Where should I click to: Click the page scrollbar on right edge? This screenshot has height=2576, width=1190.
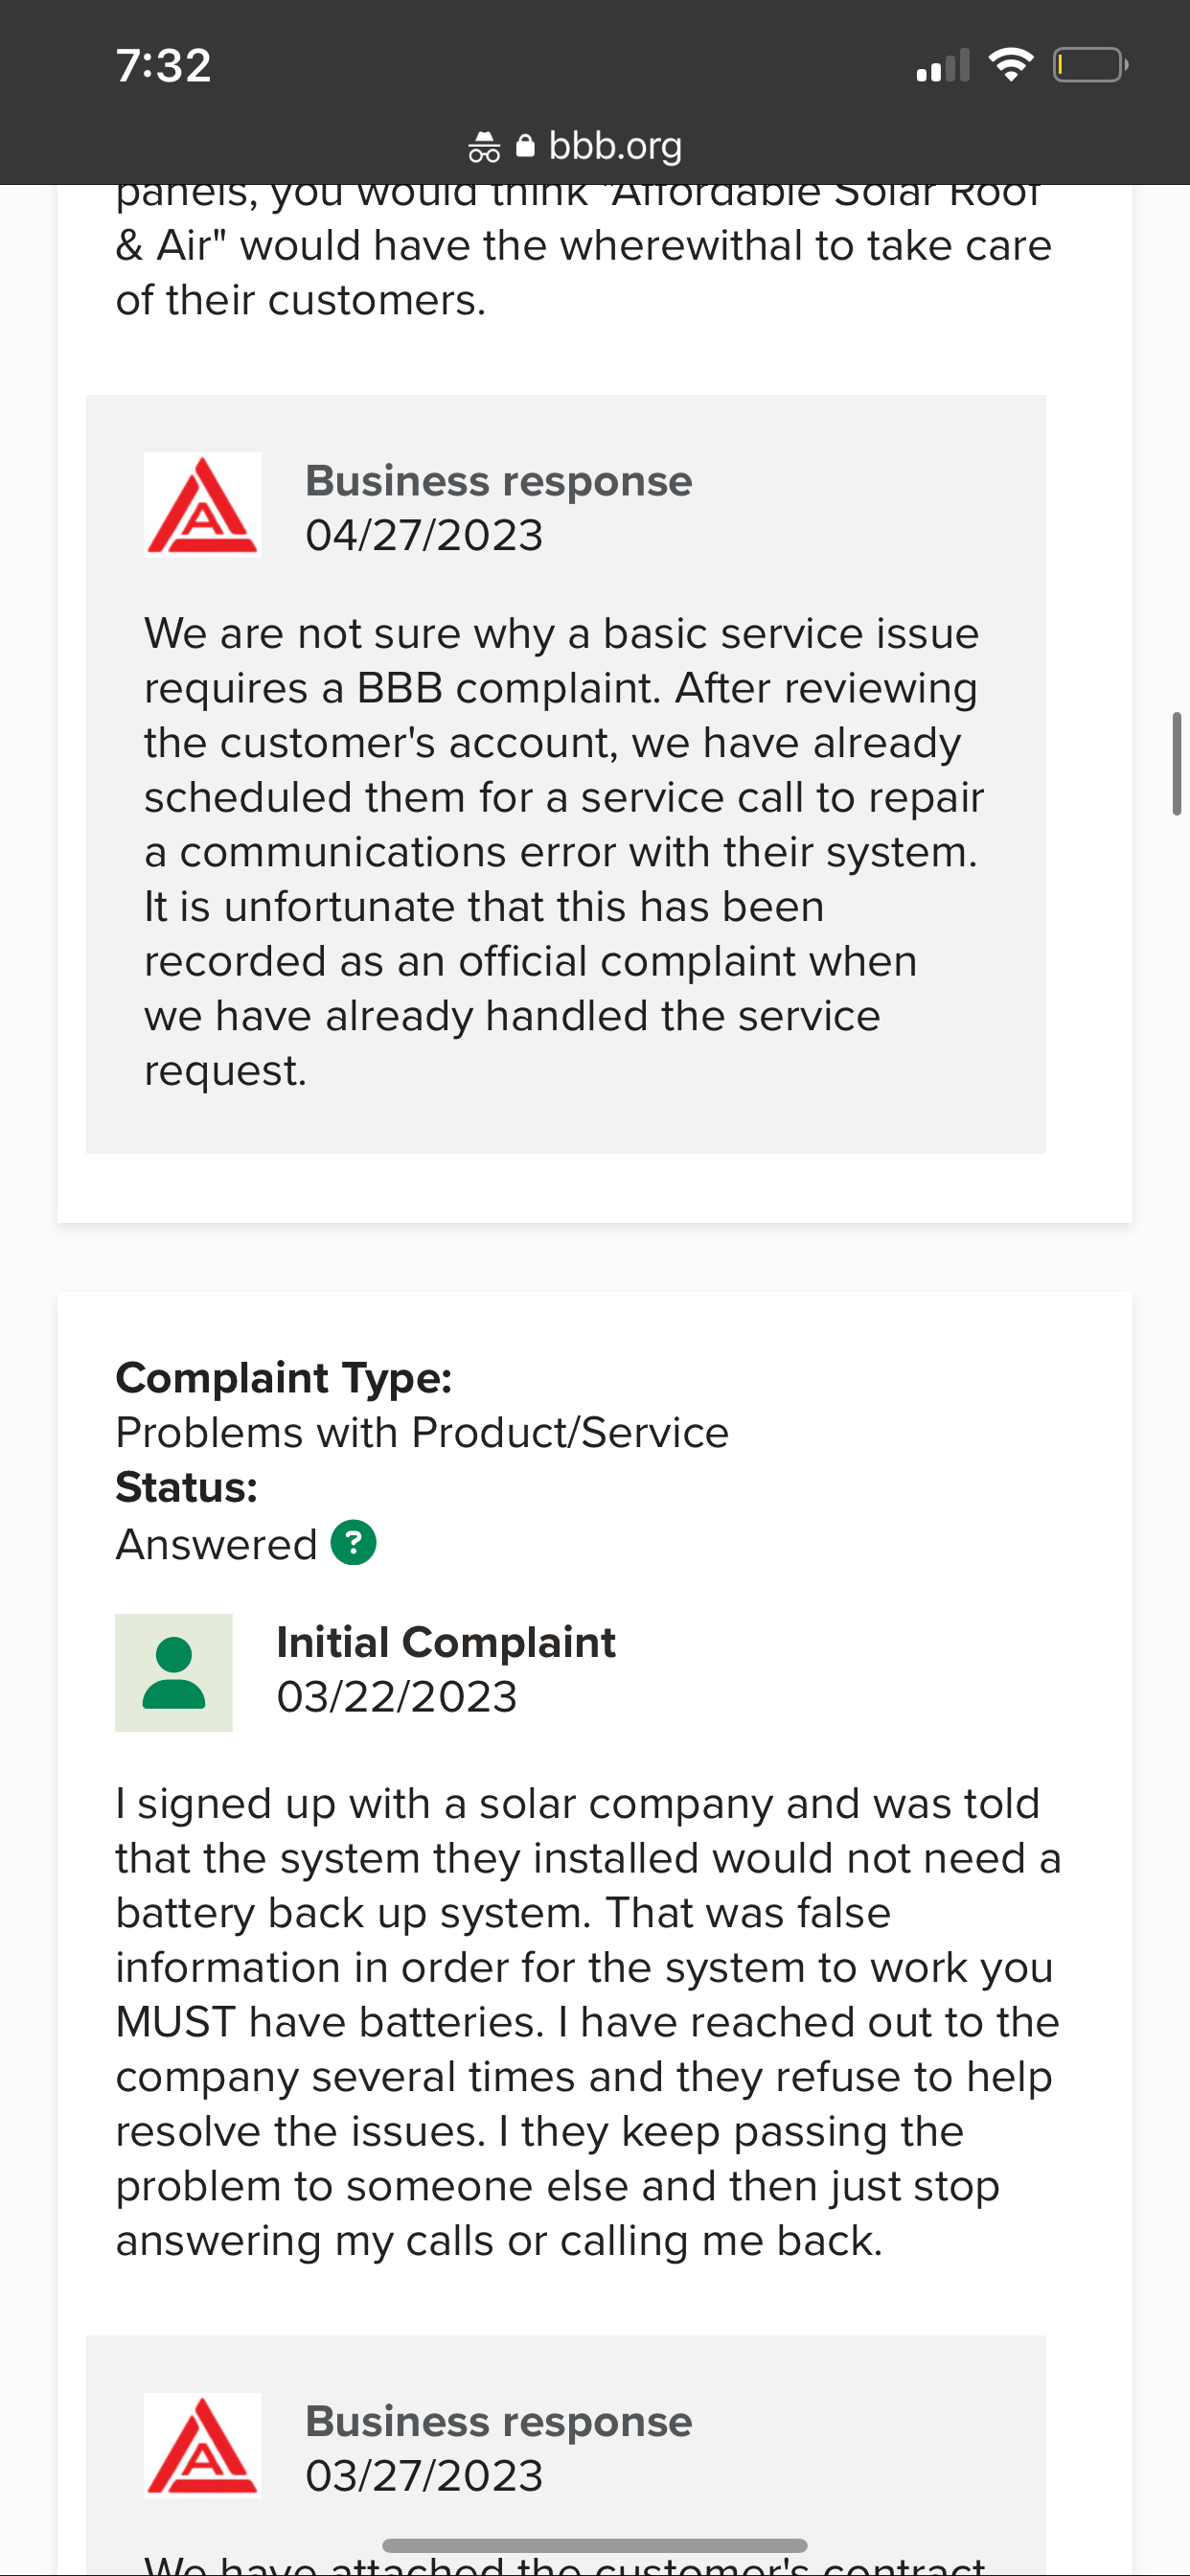point(1177,764)
